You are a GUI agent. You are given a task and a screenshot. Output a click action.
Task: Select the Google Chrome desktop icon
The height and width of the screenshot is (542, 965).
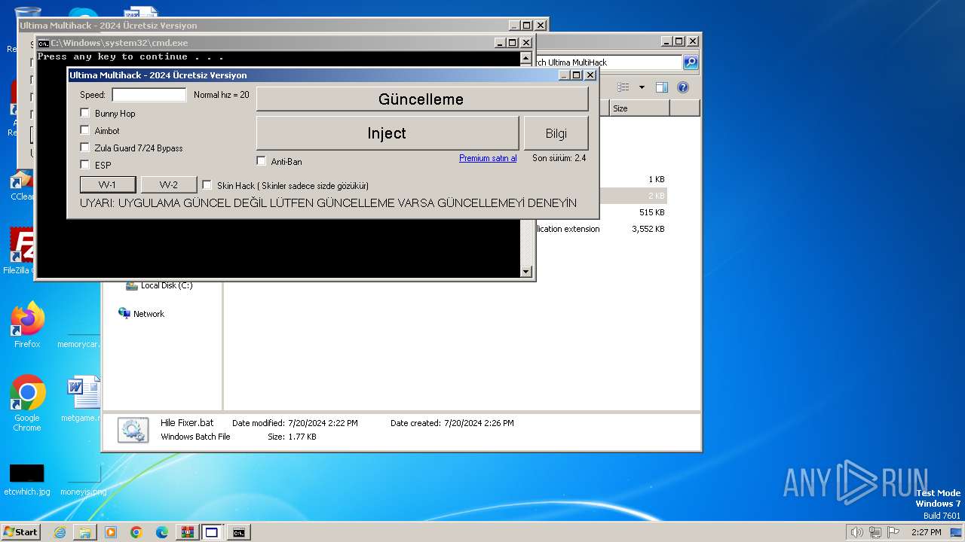tap(27, 403)
